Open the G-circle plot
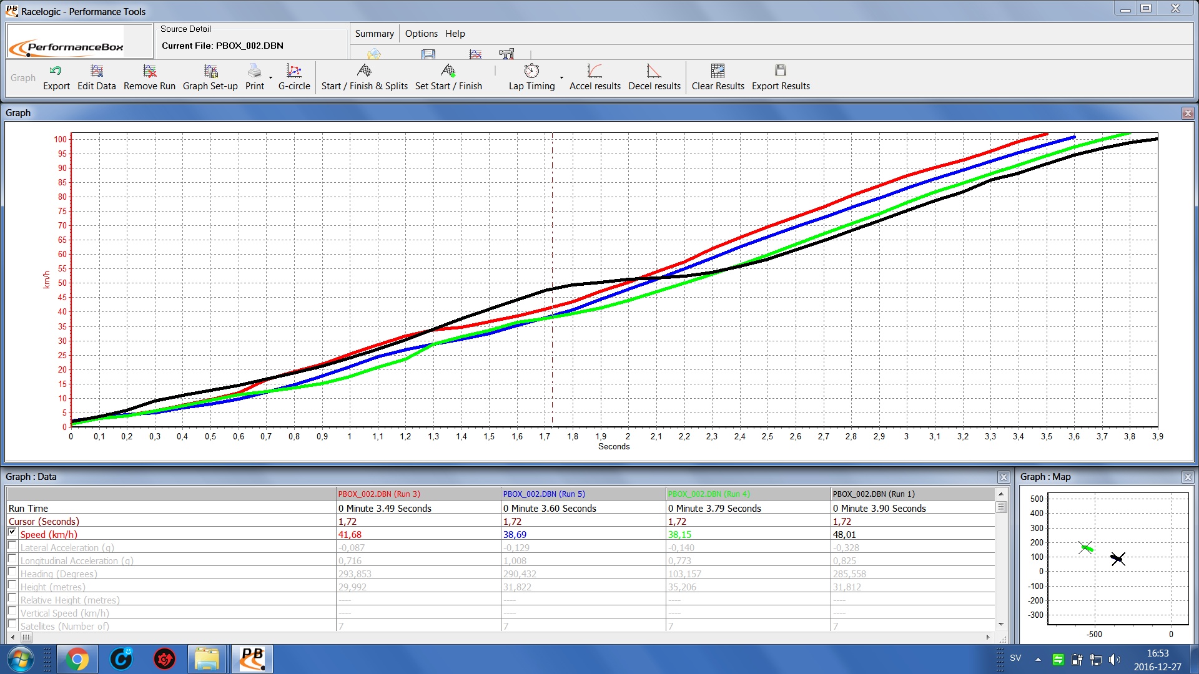This screenshot has height=674, width=1199. pyautogui.click(x=294, y=77)
